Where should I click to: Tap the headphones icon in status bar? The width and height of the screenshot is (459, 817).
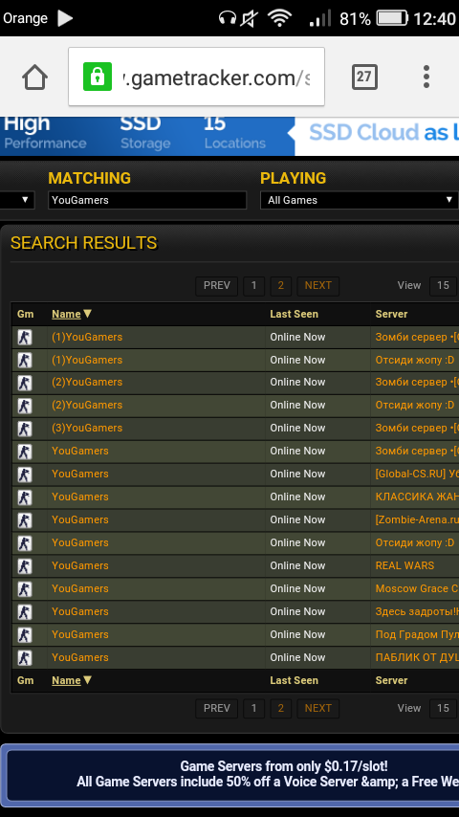pyautogui.click(x=228, y=19)
